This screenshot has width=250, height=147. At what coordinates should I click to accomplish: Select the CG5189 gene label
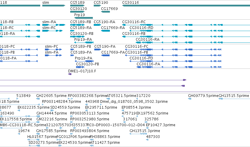coord(77,3)
